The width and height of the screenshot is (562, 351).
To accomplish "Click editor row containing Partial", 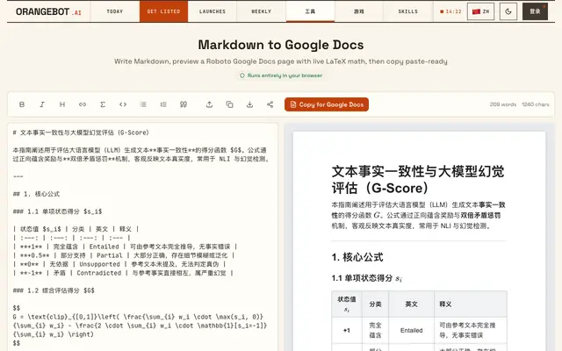I will 124,255.
